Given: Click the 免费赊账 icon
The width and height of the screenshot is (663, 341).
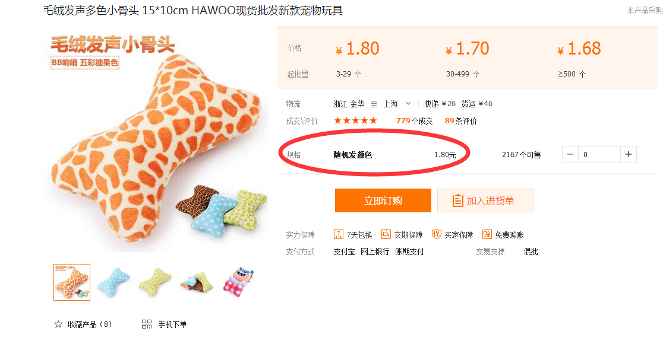Looking at the screenshot, I should tap(487, 234).
